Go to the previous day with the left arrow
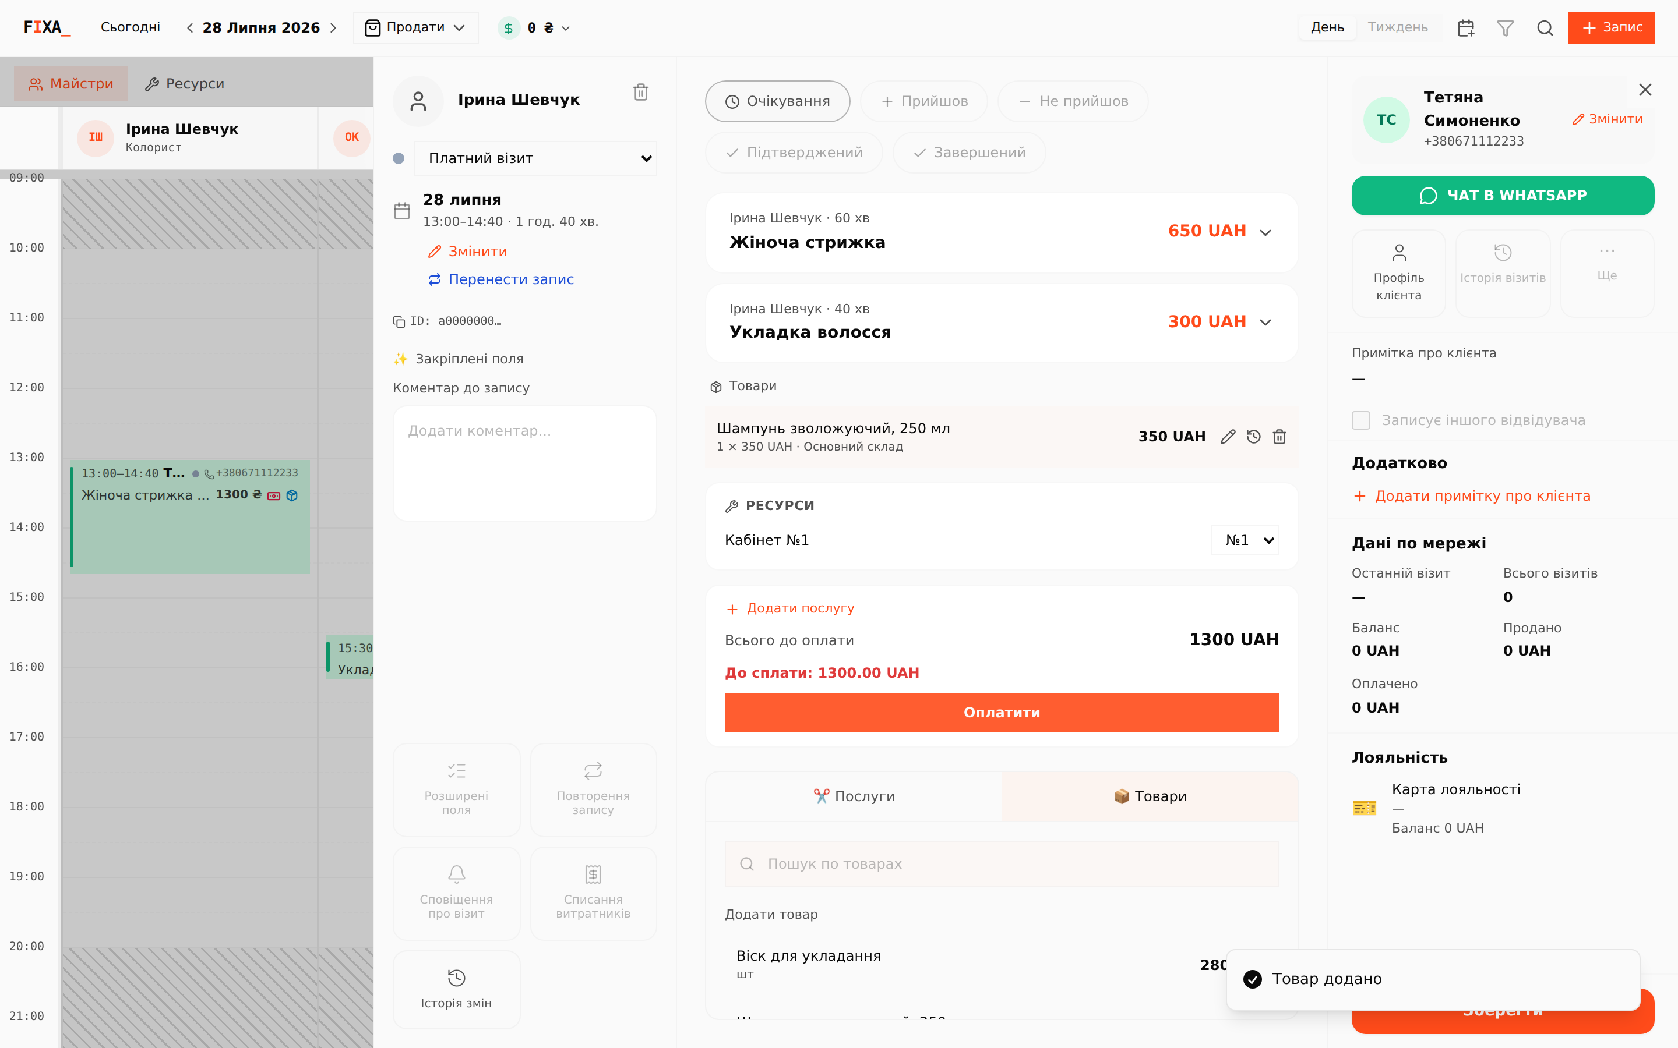The width and height of the screenshot is (1678, 1048). pos(189,28)
